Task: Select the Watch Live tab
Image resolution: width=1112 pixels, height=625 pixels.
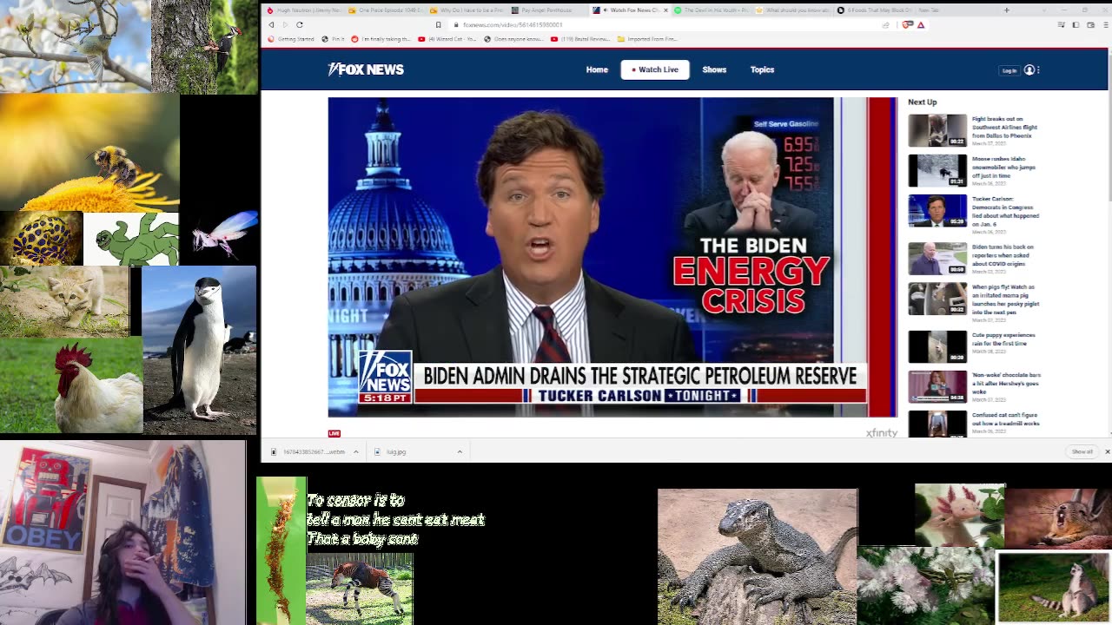Action: point(655,69)
